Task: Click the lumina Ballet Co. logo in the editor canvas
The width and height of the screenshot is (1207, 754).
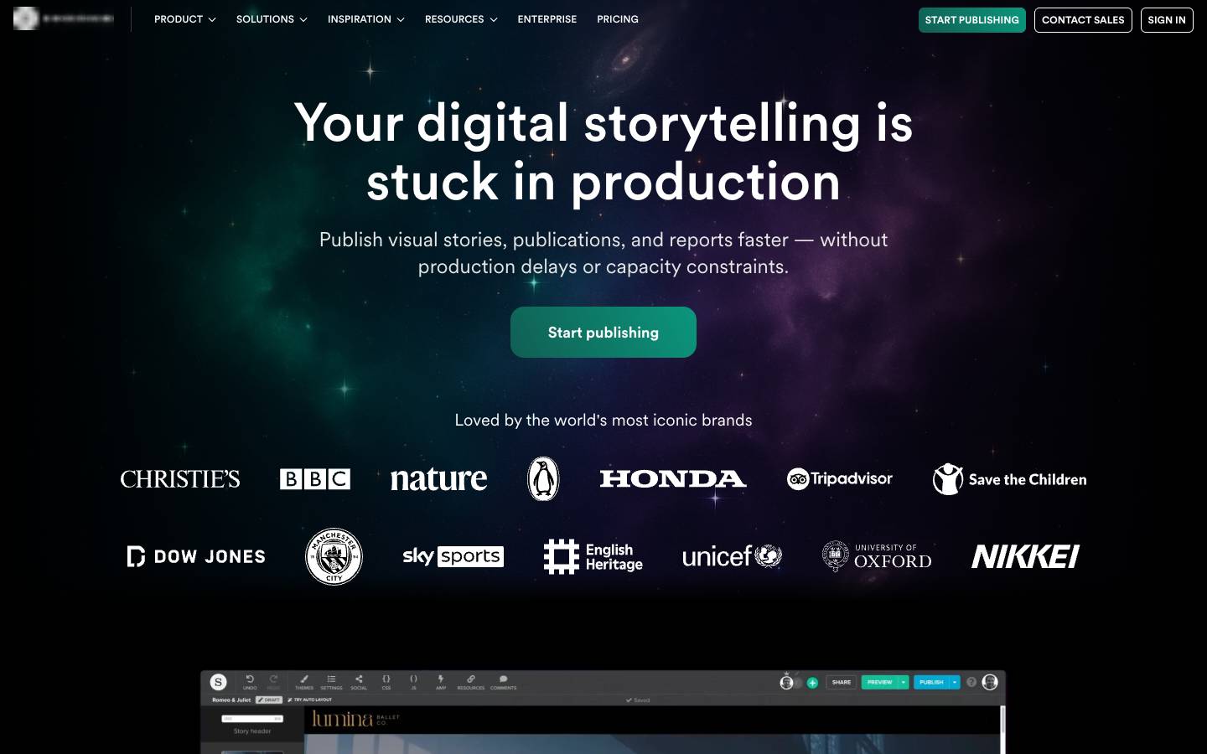Action: (x=355, y=719)
